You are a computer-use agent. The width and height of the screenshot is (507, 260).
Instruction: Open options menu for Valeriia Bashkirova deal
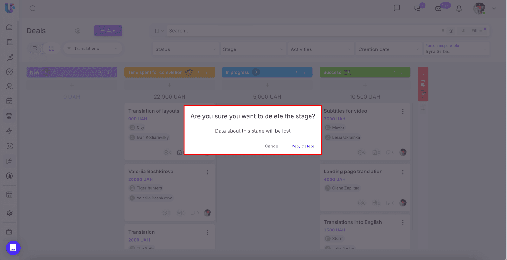pos(207,172)
